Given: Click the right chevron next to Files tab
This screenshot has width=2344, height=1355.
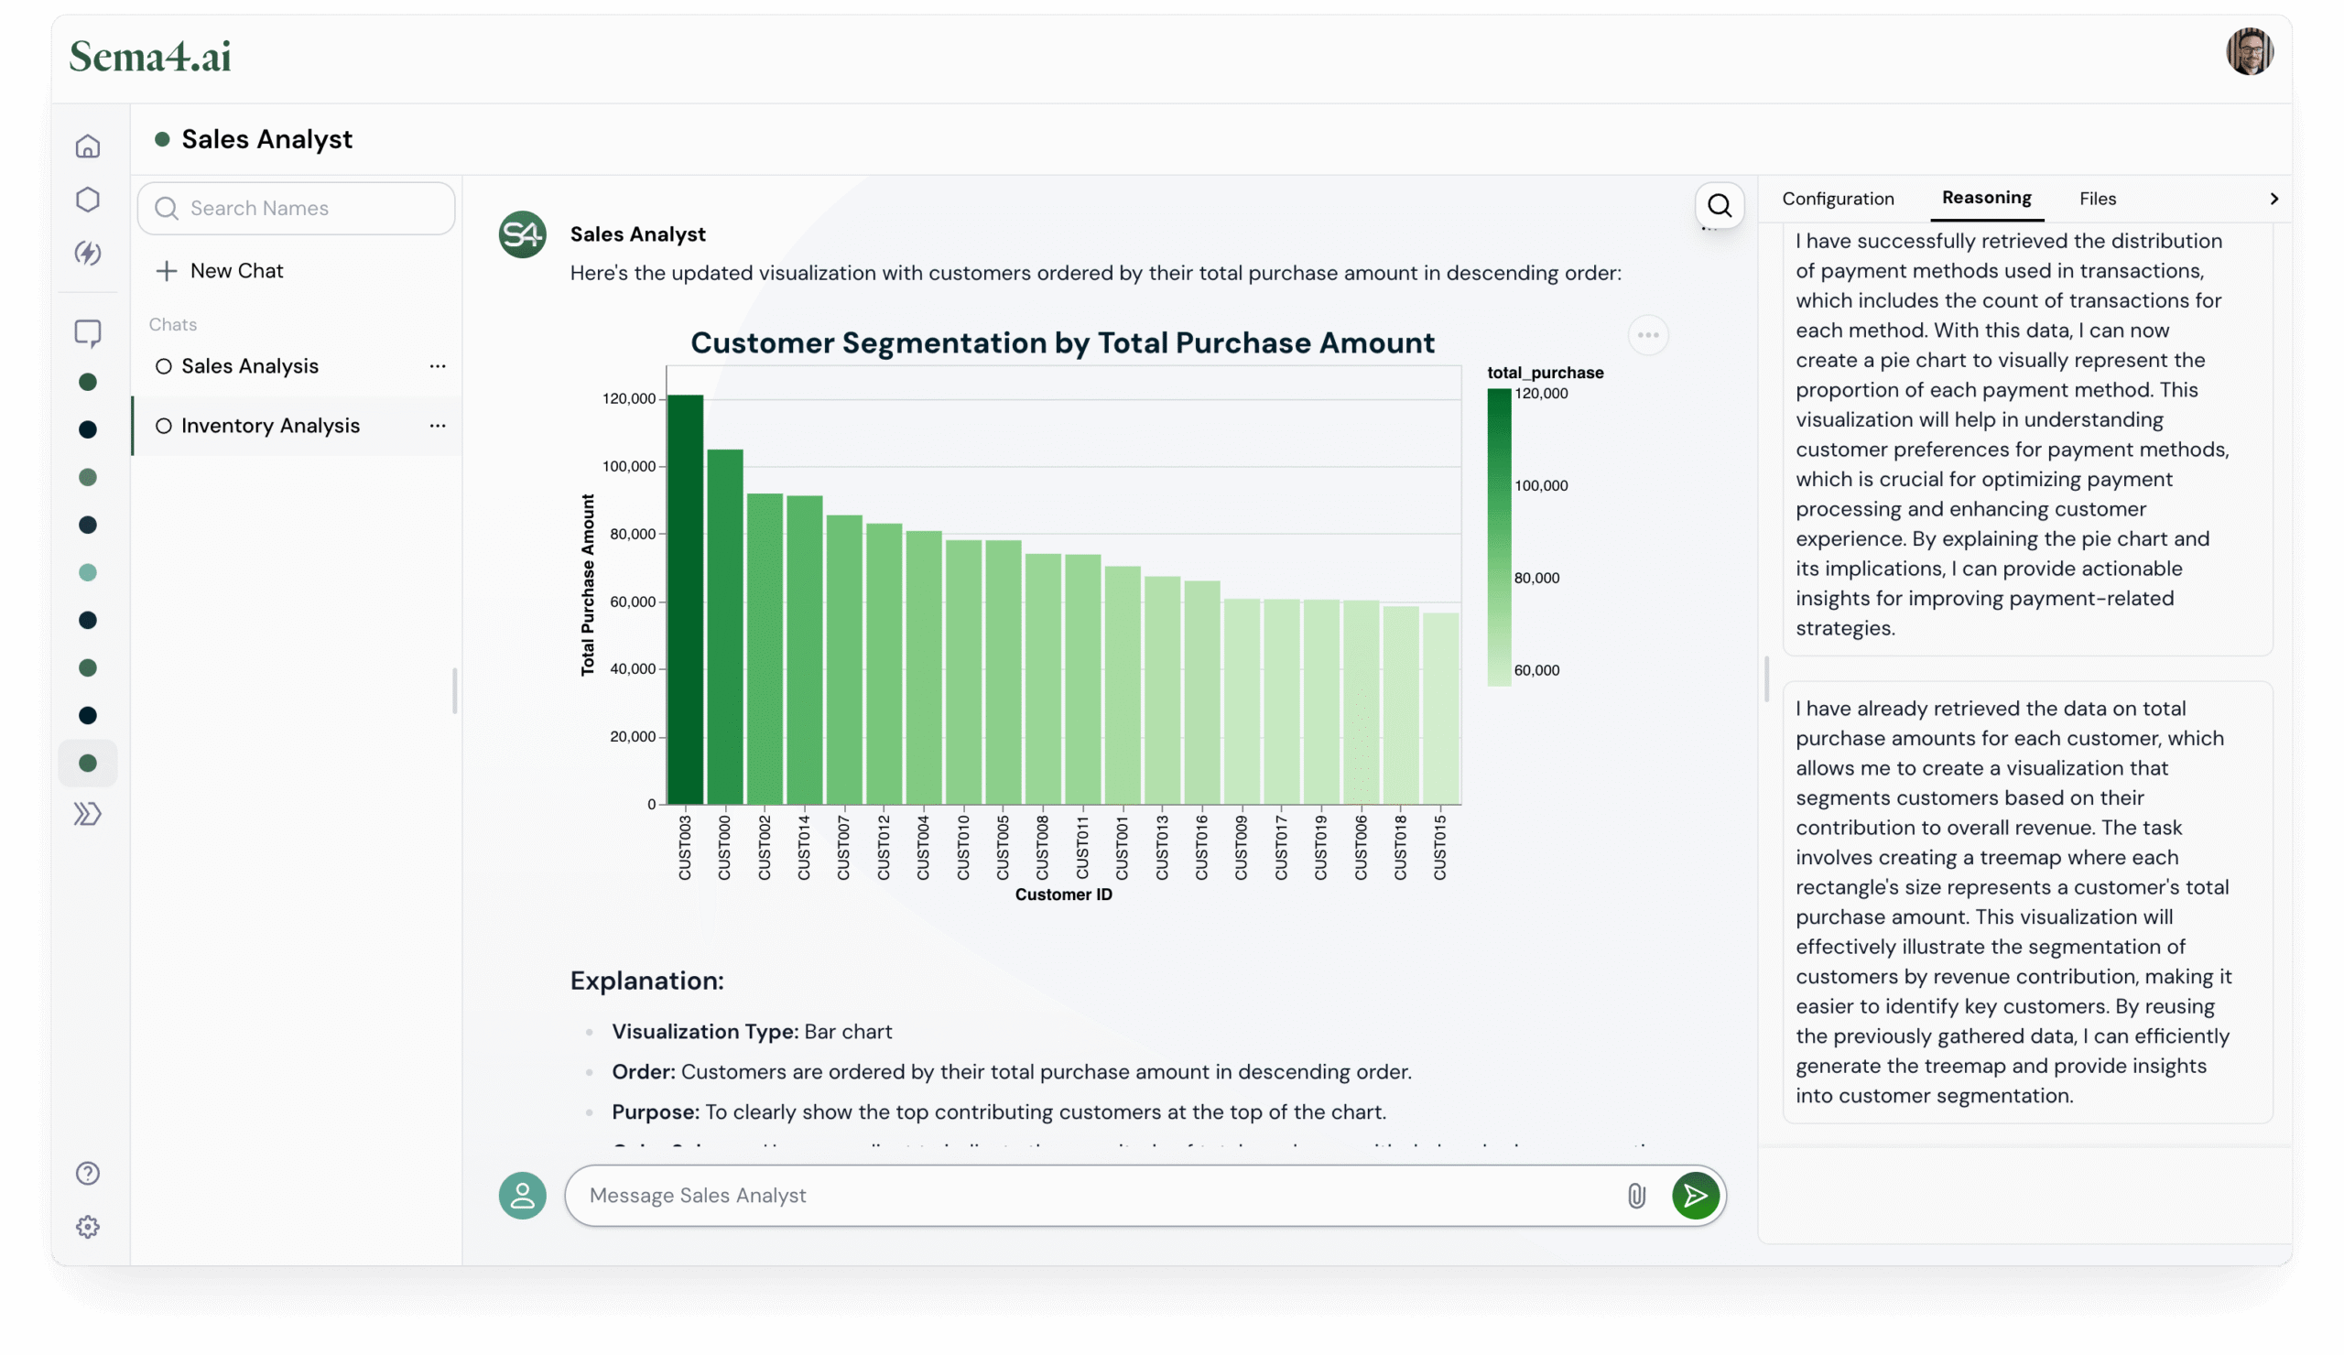Looking at the screenshot, I should (x=2274, y=199).
